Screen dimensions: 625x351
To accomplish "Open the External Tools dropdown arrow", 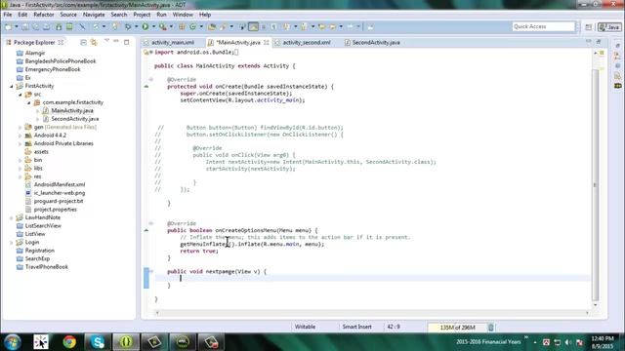I will point(171,26).
